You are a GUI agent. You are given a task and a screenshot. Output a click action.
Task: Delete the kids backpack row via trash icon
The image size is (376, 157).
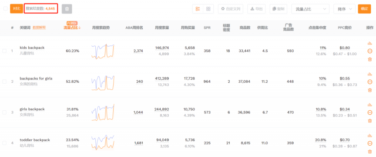(x=369, y=59)
